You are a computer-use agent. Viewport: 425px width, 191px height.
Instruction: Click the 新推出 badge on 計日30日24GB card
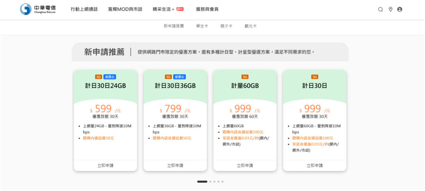tap(110, 77)
